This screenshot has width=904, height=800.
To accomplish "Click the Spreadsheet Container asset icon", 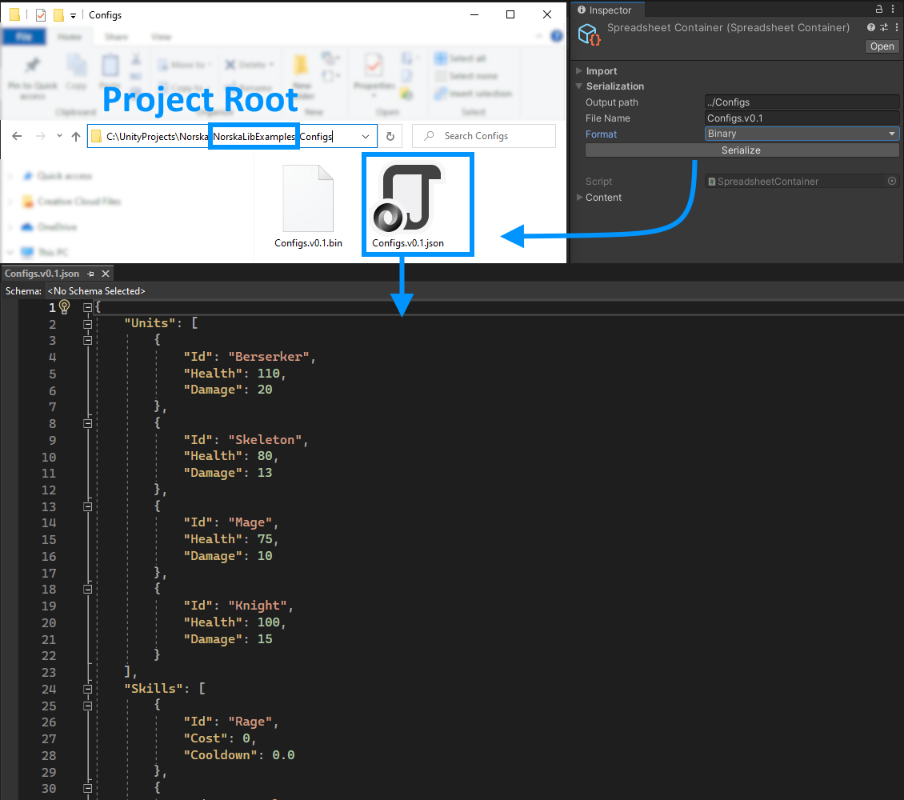I will coord(590,34).
